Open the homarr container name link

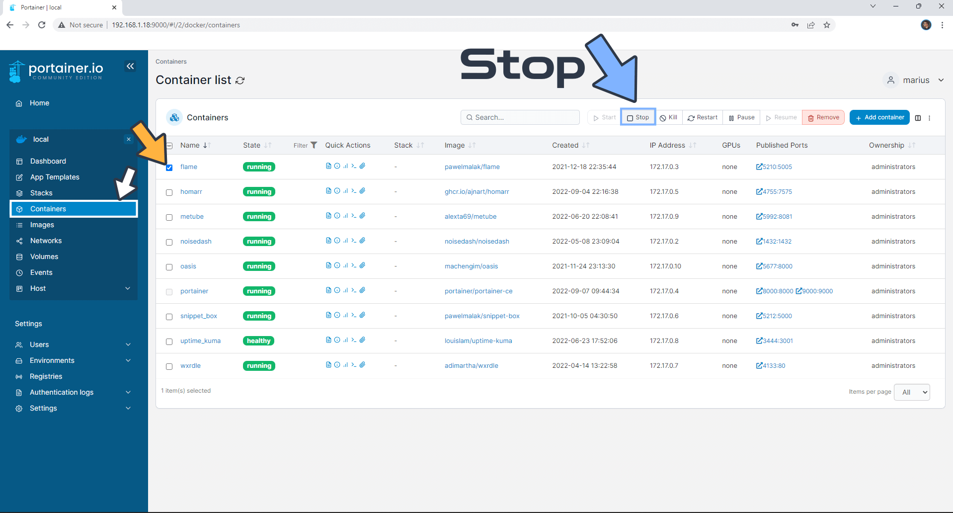tap(191, 191)
